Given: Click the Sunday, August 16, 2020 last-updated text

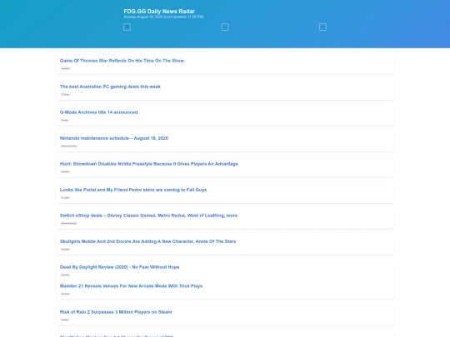Looking at the screenshot, I should (x=164, y=17).
